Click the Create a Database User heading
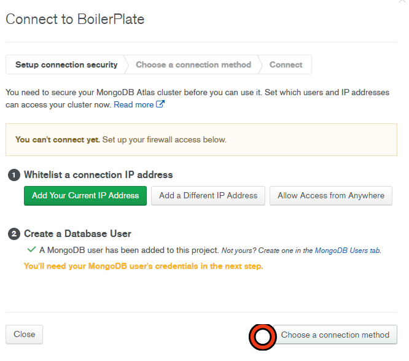Image resolution: width=409 pixels, height=361 pixels. click(x=77, y=234)
